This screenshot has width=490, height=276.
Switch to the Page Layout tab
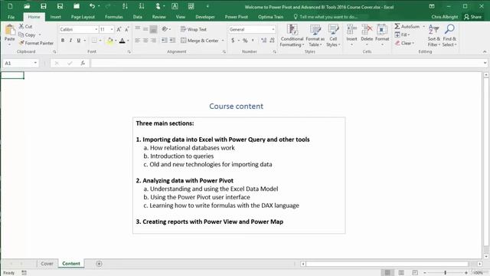click(x=83, y=17)
